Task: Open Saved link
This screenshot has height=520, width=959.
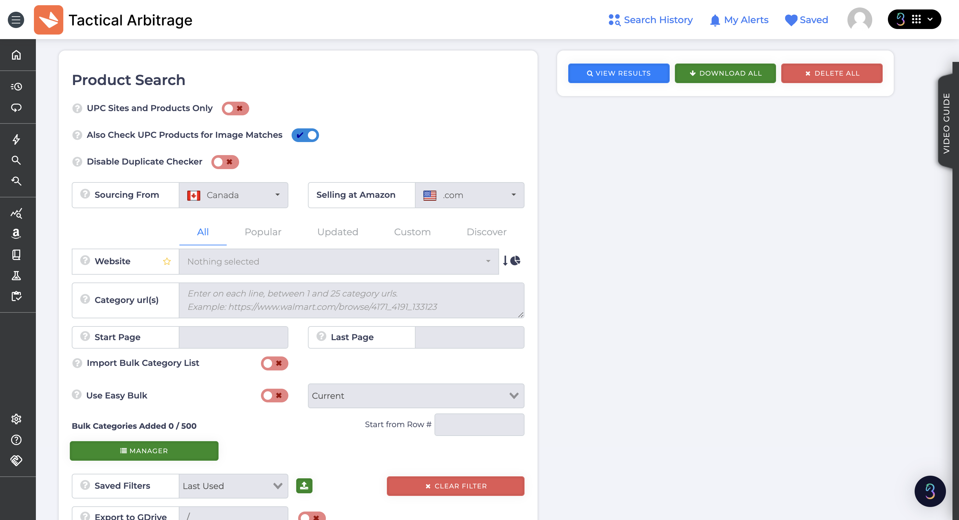Action: click(806, 20)
